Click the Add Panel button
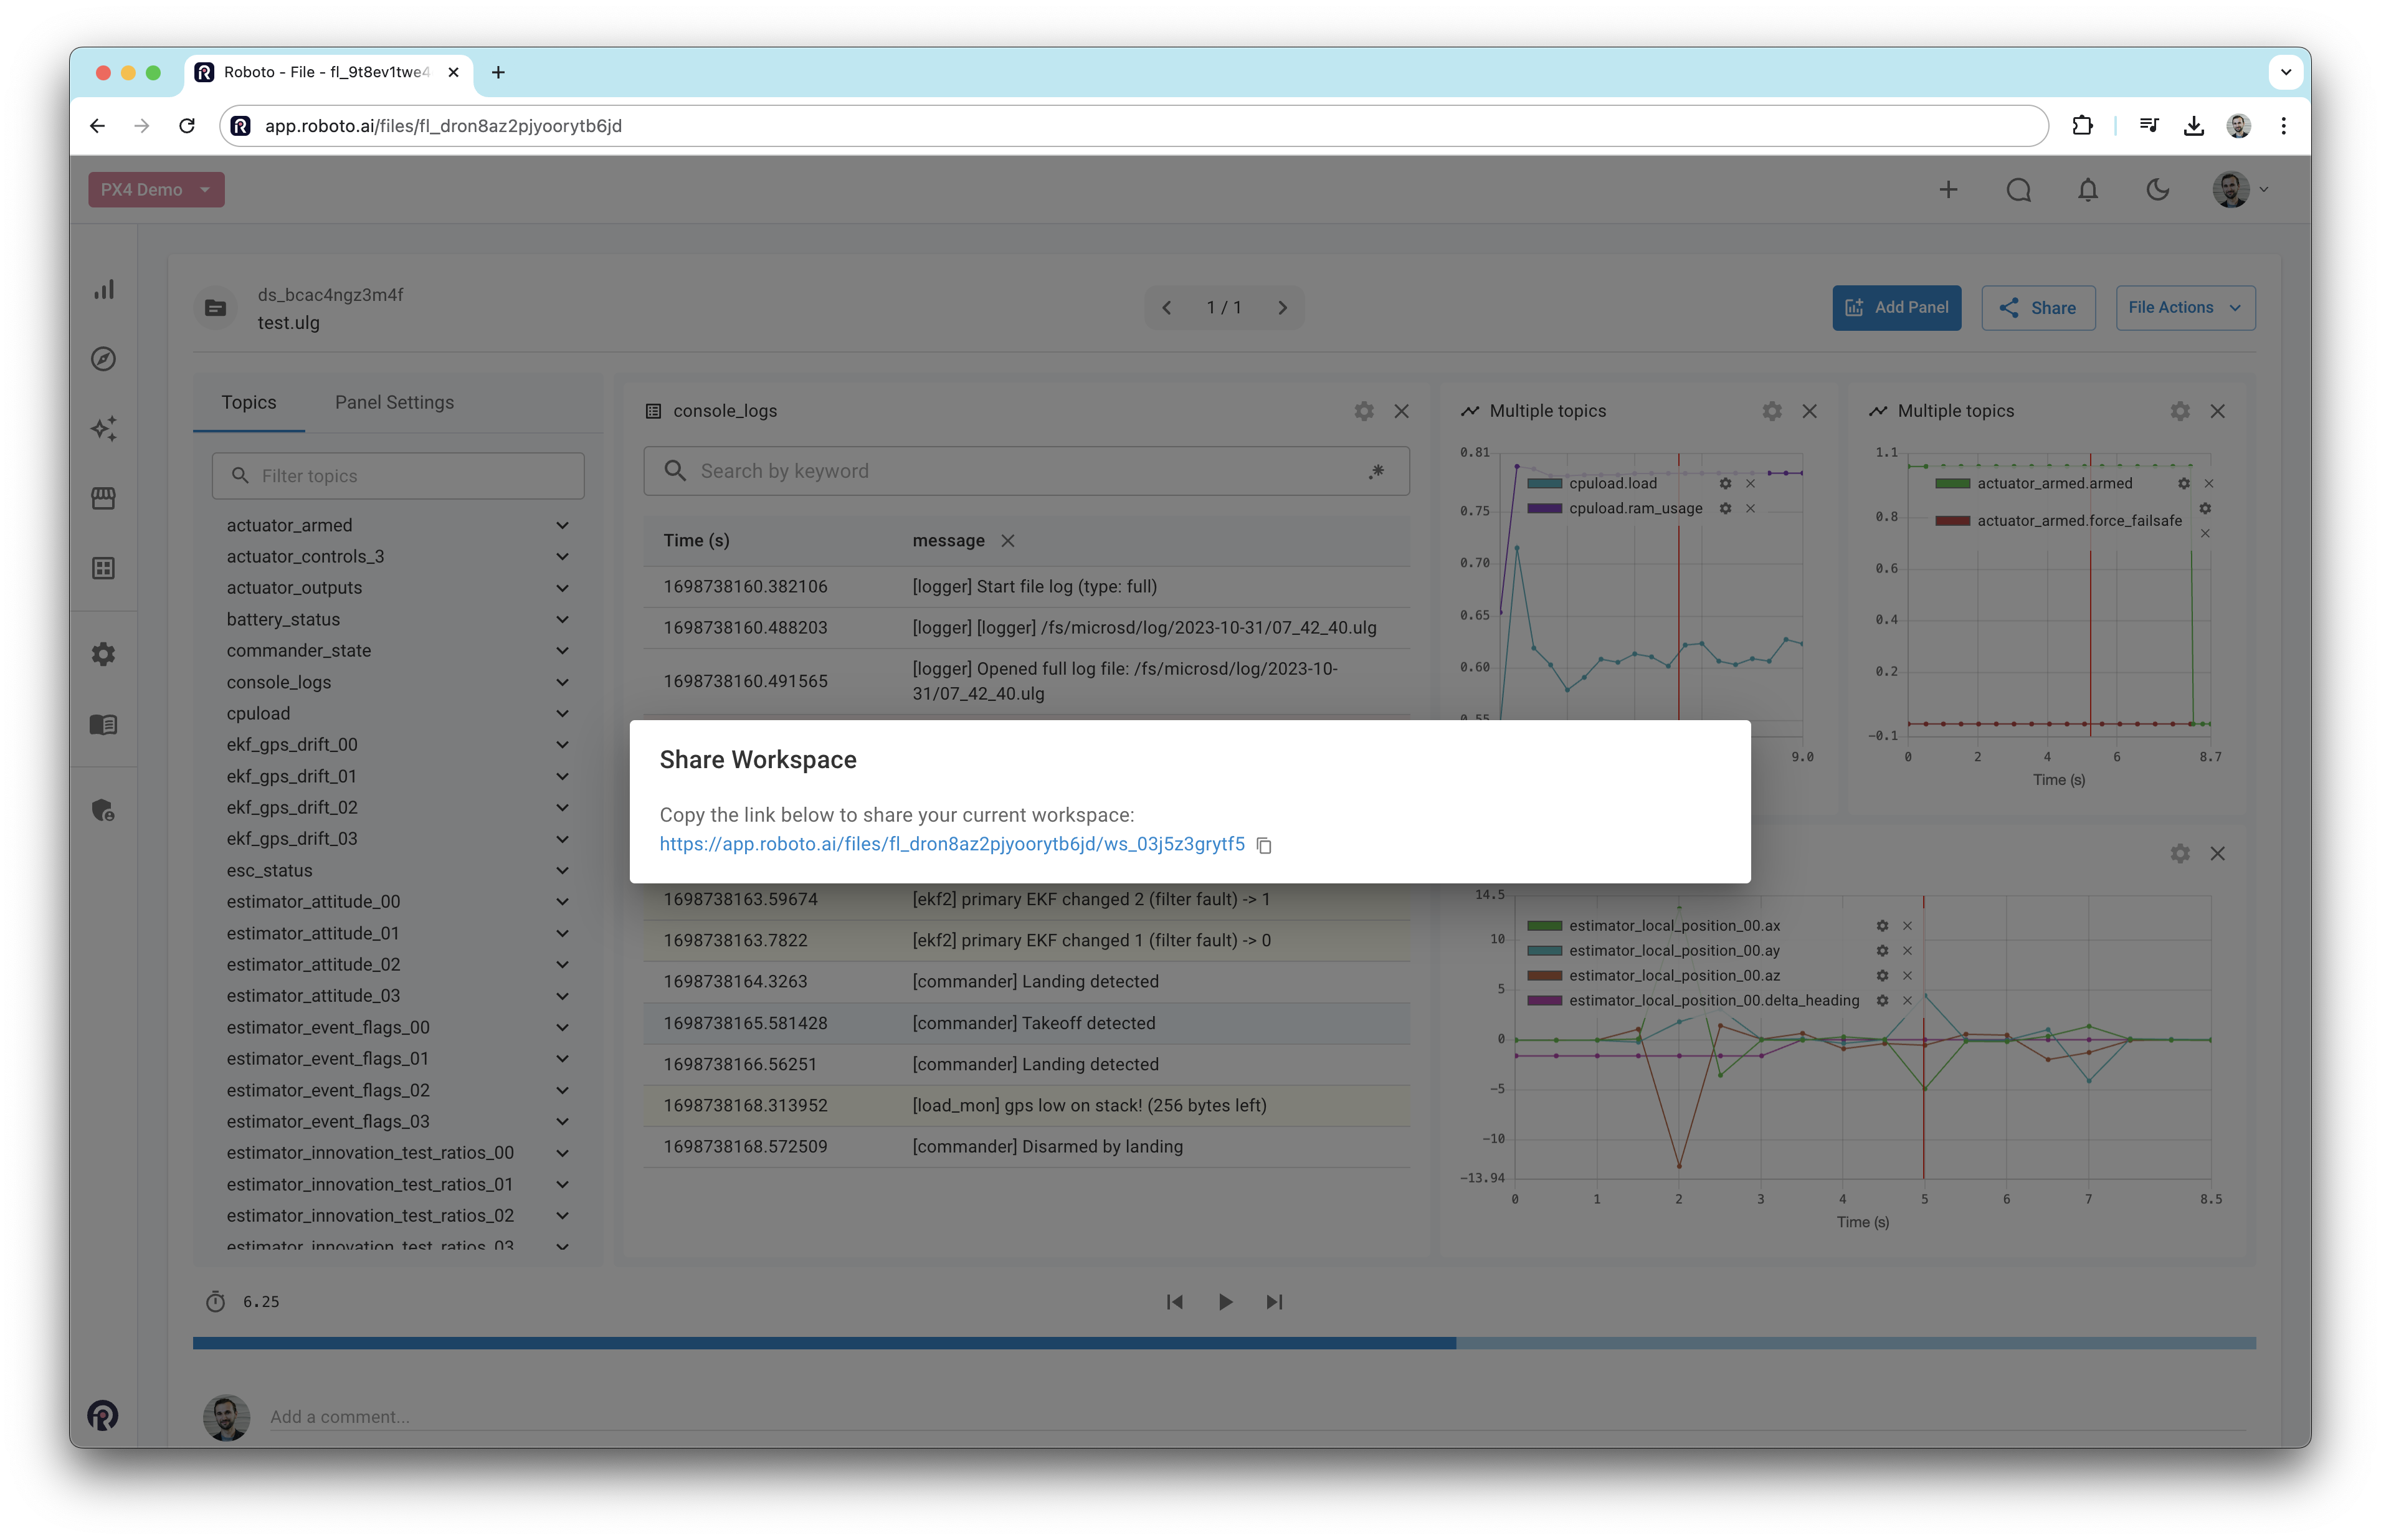This screenshot has width=2381, height=1540. [1896, 308]
